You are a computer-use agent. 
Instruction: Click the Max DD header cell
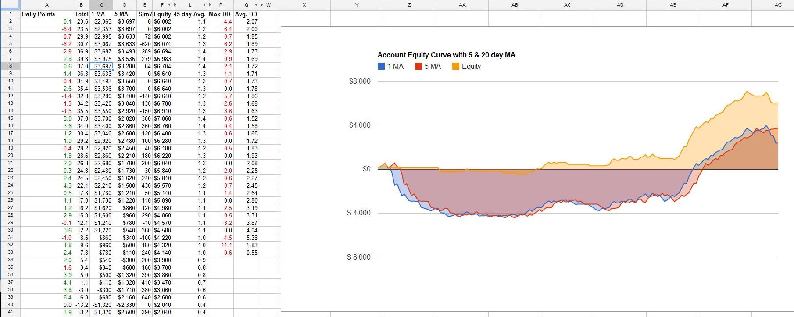pyautogui.click(x=220, y=14)
